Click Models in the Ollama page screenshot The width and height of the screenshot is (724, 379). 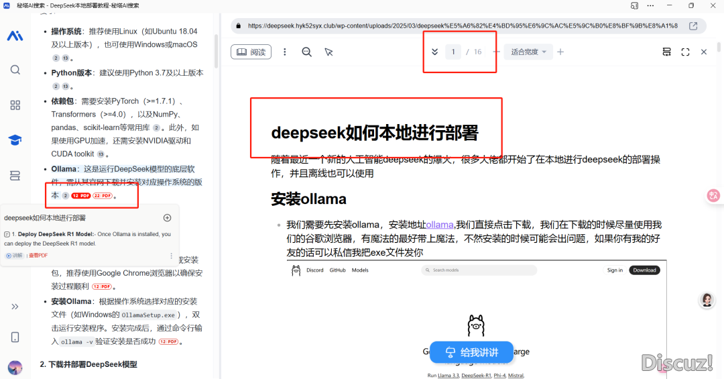tap(360, 270)
